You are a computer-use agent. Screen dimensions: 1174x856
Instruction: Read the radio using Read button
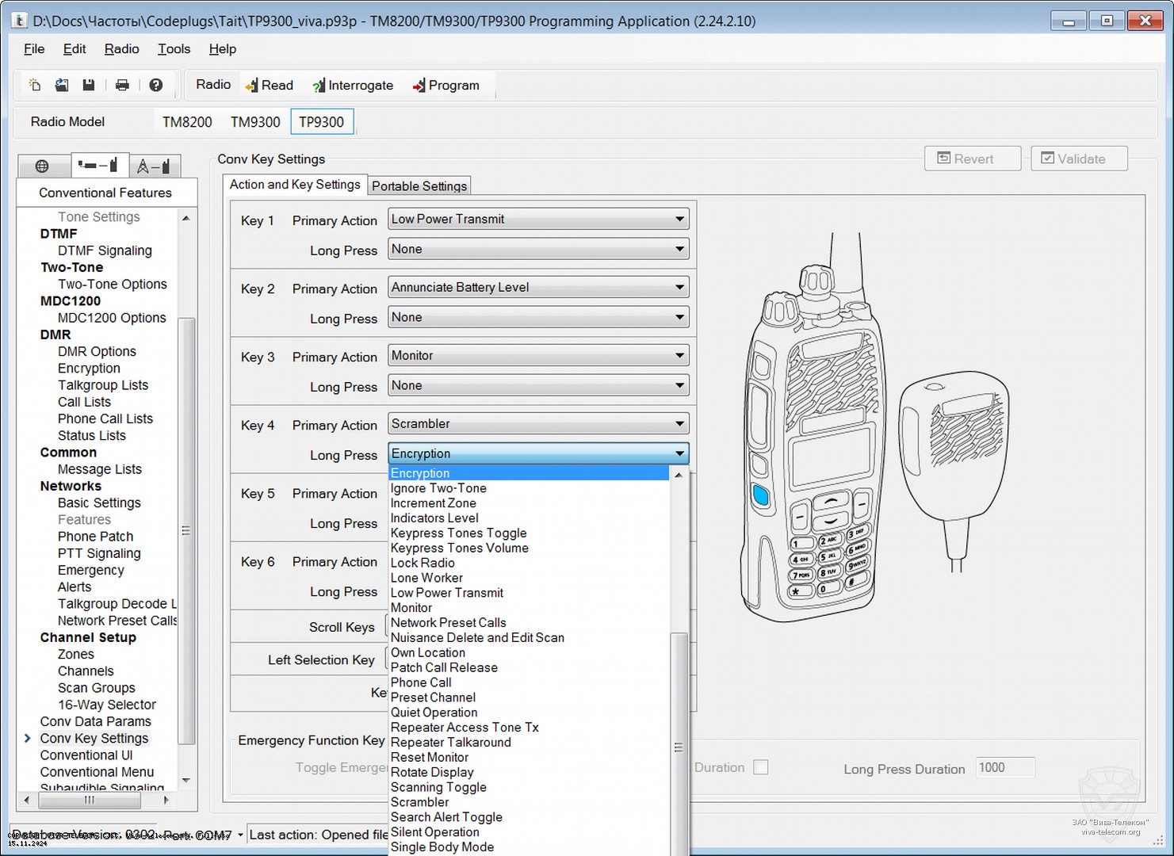coord(270,86)
